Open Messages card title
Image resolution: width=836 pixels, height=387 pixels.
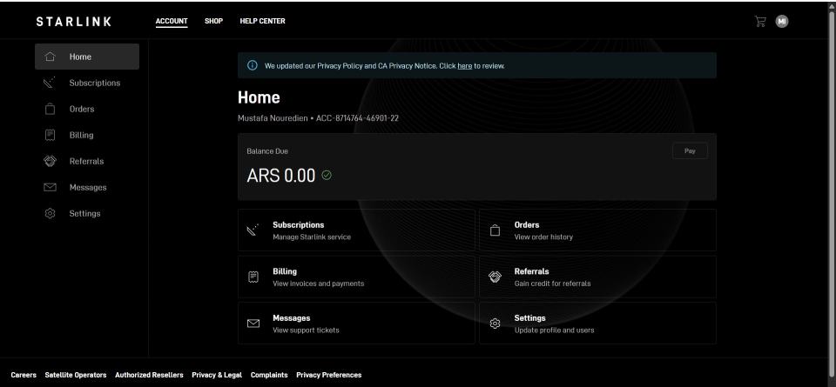(x=291, y=317)
